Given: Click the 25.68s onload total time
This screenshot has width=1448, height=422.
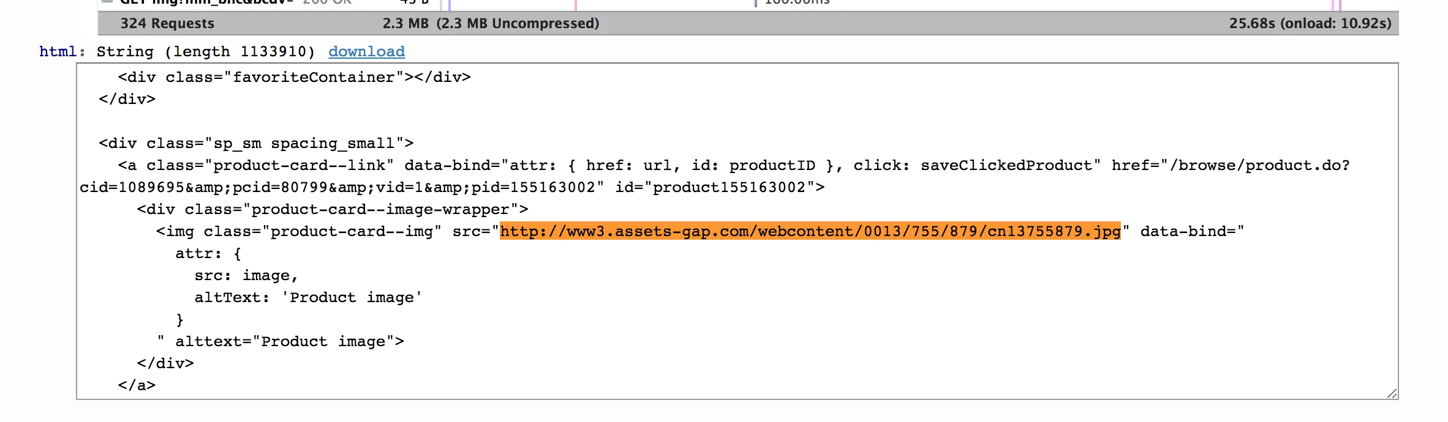Looking at the screenshot, I should click(1310, 23).
